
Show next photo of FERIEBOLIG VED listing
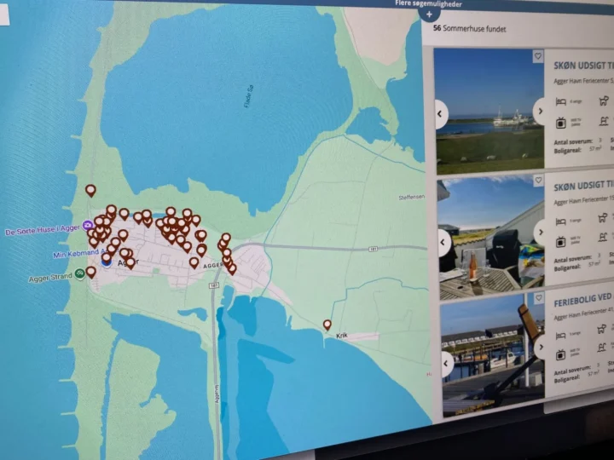tap(540, 347)
